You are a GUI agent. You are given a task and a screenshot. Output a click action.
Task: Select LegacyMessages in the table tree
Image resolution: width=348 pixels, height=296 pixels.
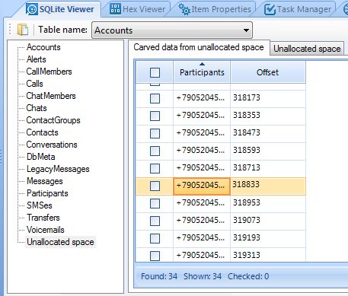click(x=58, y=169)
